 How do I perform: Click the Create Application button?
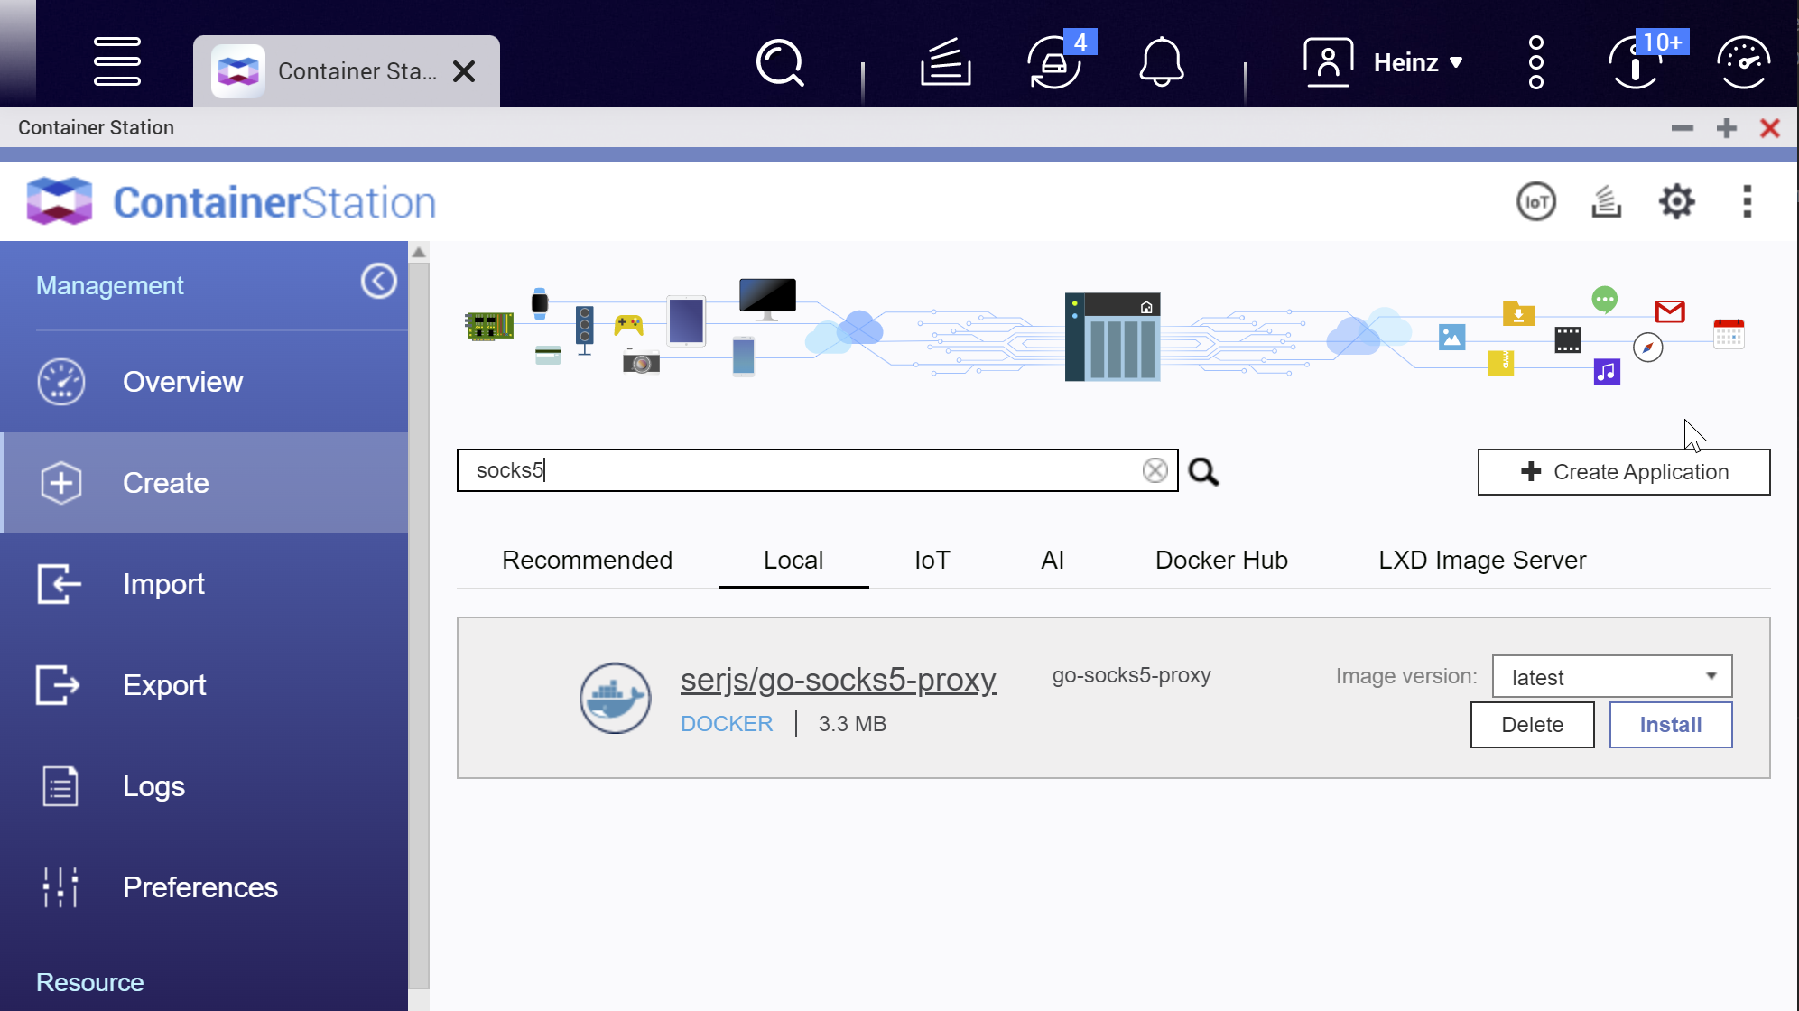1623,472
